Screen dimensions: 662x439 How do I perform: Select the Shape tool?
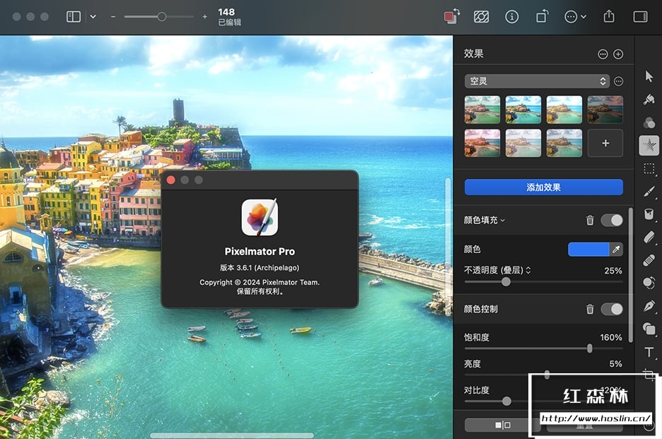point(649,329)
